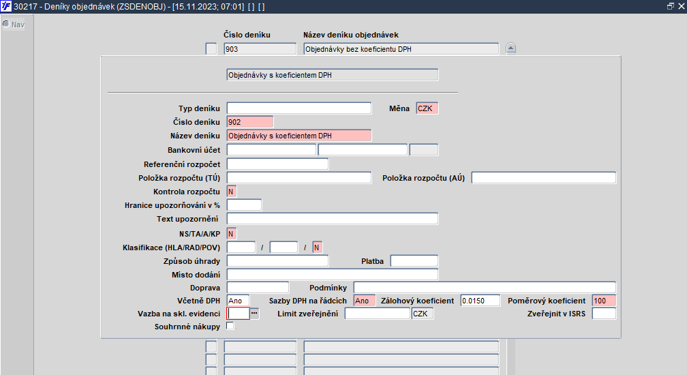687x375 pixels.
Task: Click the Zálohový koeficient field showing 0.0150
Action: pyautogui.click(x=480, y=301)
